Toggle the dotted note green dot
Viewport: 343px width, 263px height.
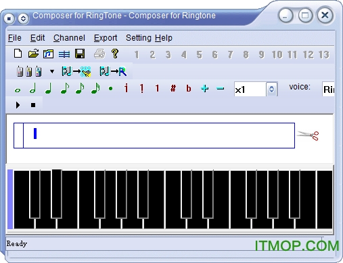[x=110, y=89]
